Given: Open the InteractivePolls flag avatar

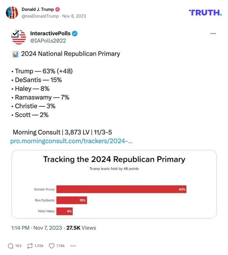Looking at the screenshot, I should pos(18,36).
